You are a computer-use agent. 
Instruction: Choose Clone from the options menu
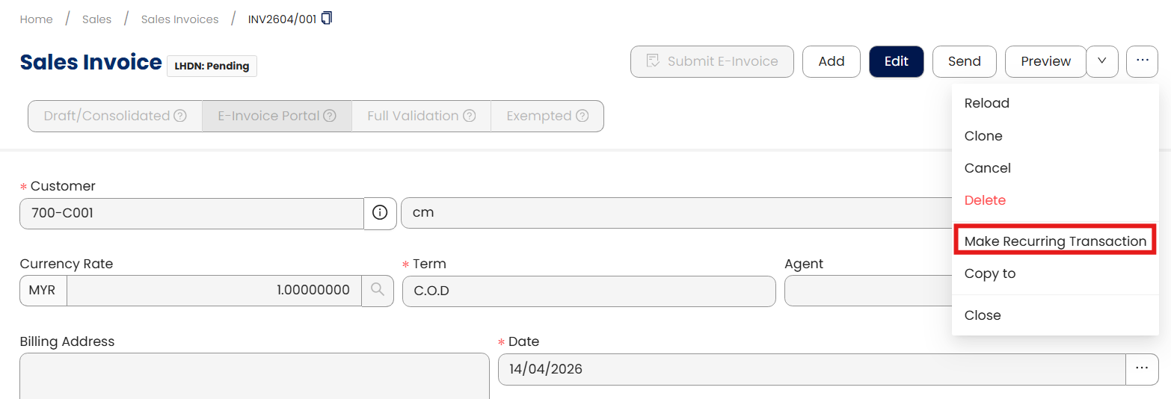pyautogui.click(x=983, y=136)
